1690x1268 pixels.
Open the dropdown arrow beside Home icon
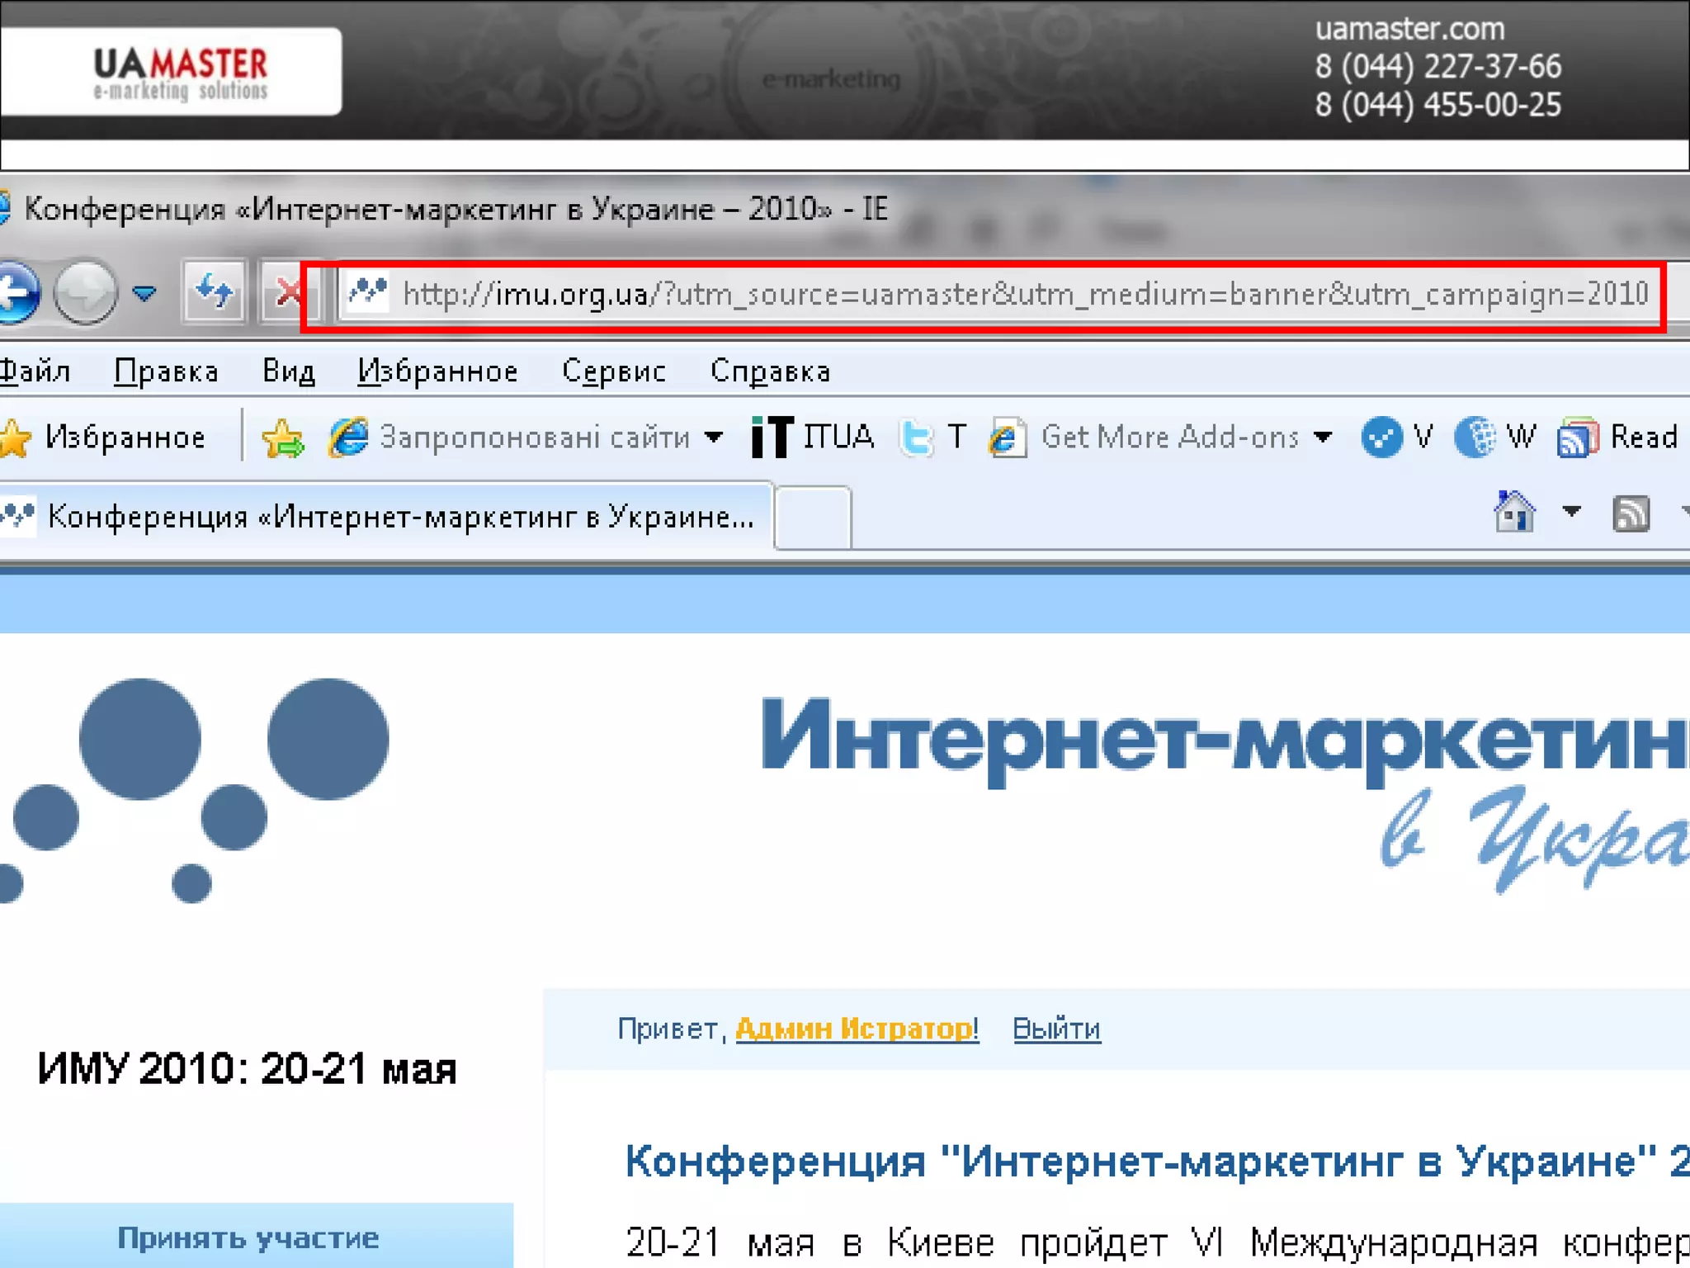(x=1572, y=513)
